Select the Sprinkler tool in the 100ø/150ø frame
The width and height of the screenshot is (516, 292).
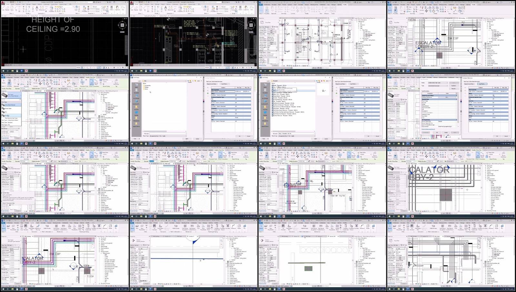[99, 227]
